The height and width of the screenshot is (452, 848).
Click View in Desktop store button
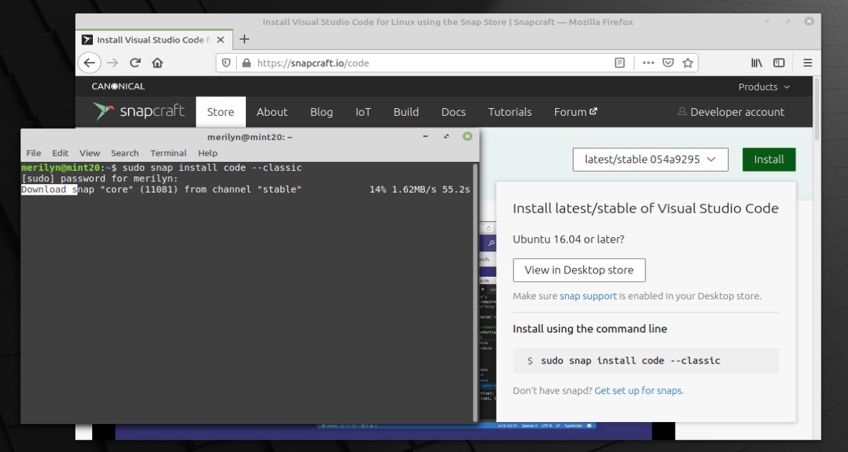click(579, 270)
